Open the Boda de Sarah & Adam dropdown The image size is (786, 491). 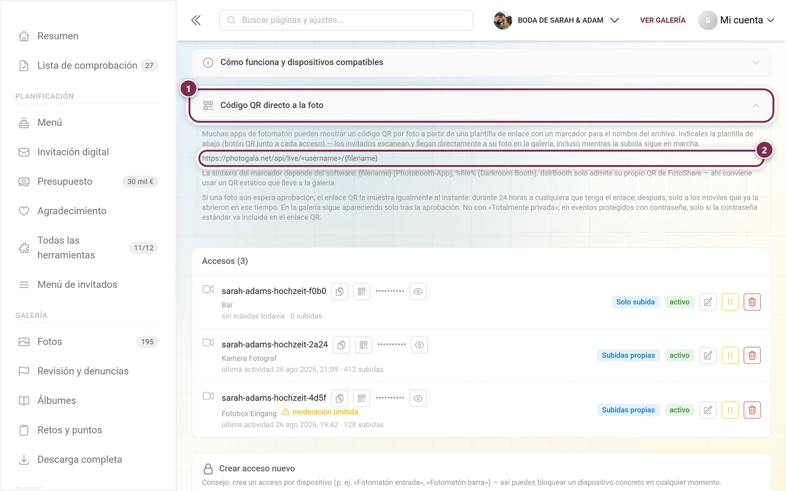point(557,20)
